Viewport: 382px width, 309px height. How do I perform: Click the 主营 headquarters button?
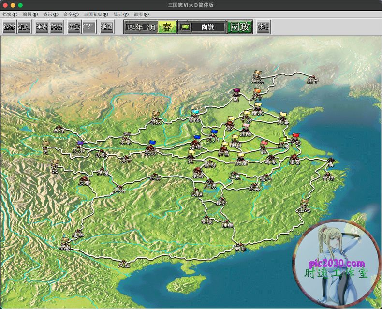point(74,27)
